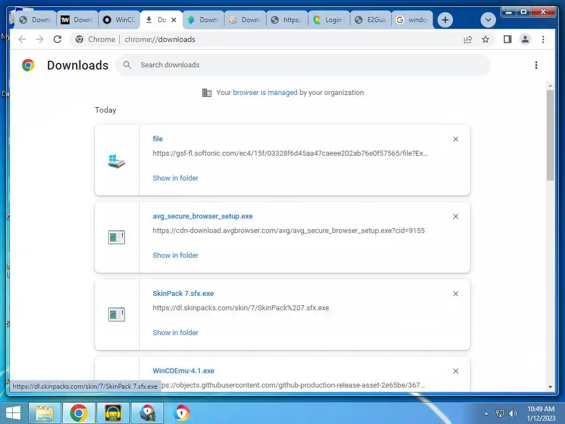The image size is (565, 424).
Task: Remove WinCDEmu-4.1.exe from the list
Action: pos(455,371)
